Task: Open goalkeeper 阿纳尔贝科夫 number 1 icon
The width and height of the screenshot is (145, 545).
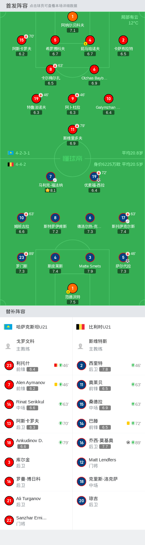Action: tap(72, 16)
